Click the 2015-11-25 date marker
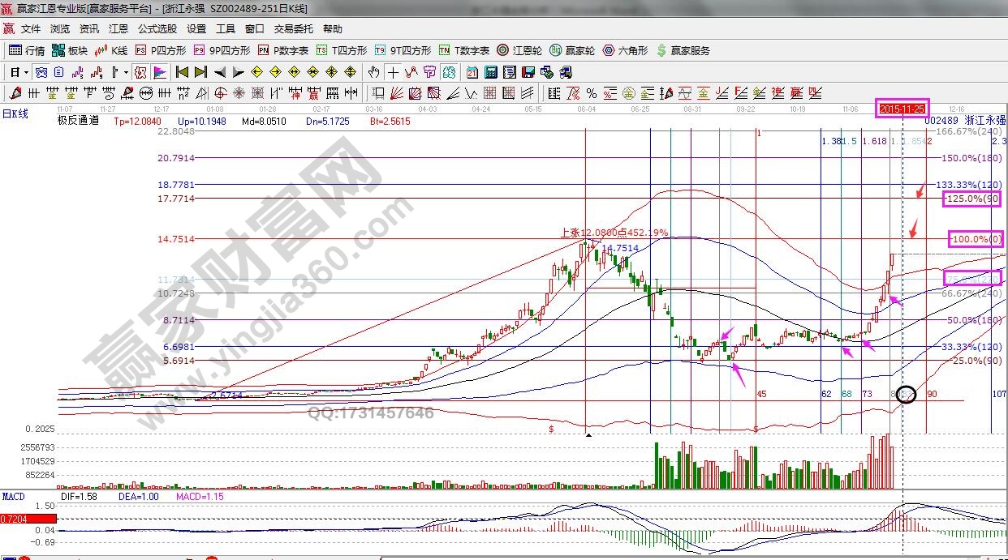This screenshot has height=560, width=1008. click(x=901, y=108)
